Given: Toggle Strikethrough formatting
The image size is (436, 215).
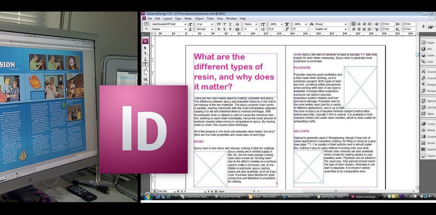Looking at the screenshot, I should [x=230, y=29].
